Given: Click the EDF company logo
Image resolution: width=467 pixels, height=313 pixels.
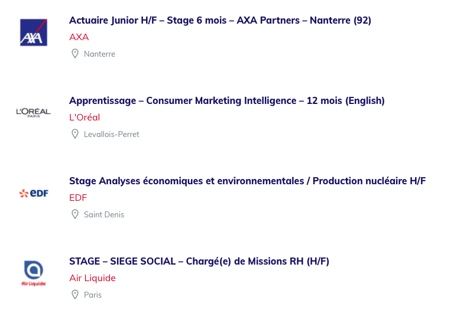Looking at the screenshot, I should click(x=34, y=193).
